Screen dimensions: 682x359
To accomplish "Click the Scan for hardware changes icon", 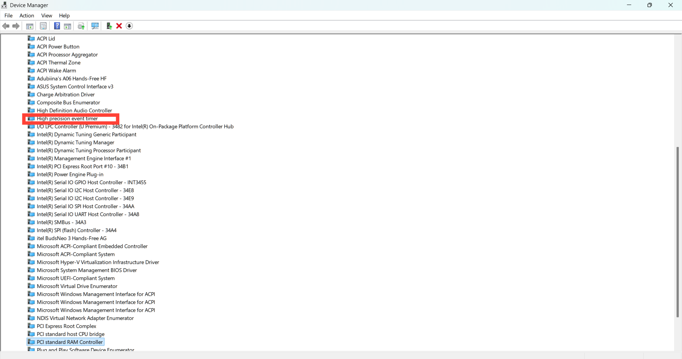I will (x=95, y=26).
